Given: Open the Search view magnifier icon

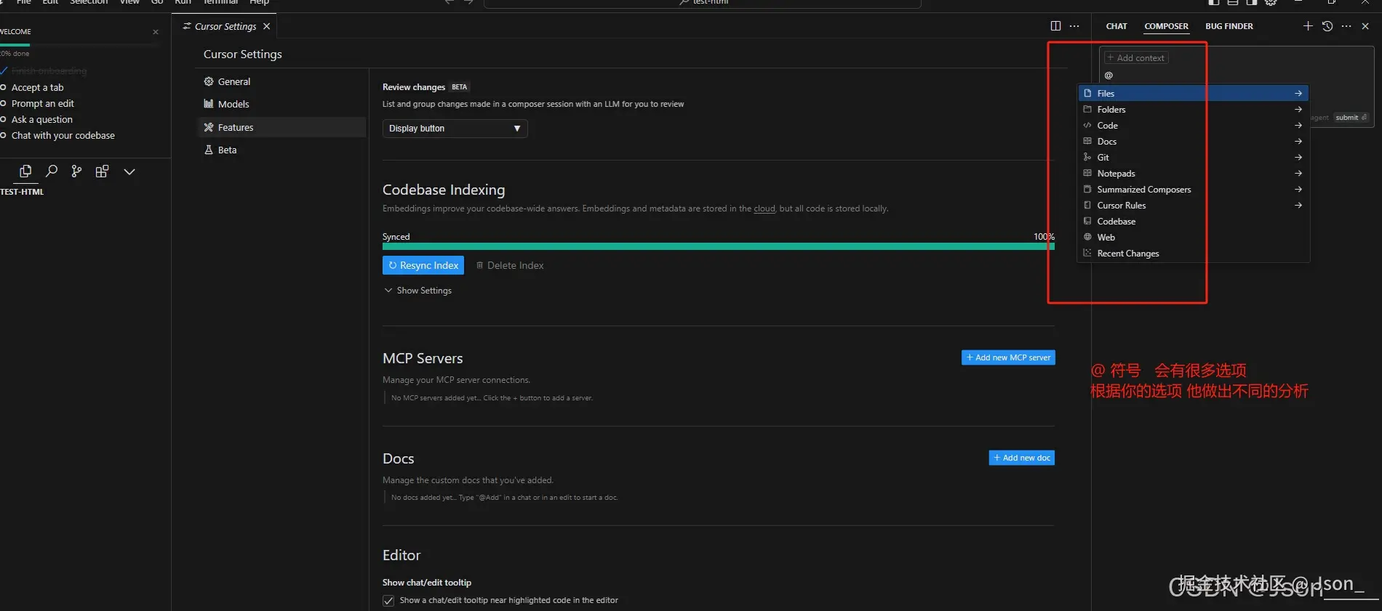Looking at the screenshot, I should tap(51, 171).
